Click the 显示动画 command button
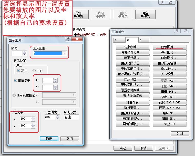 pos(133,79)
